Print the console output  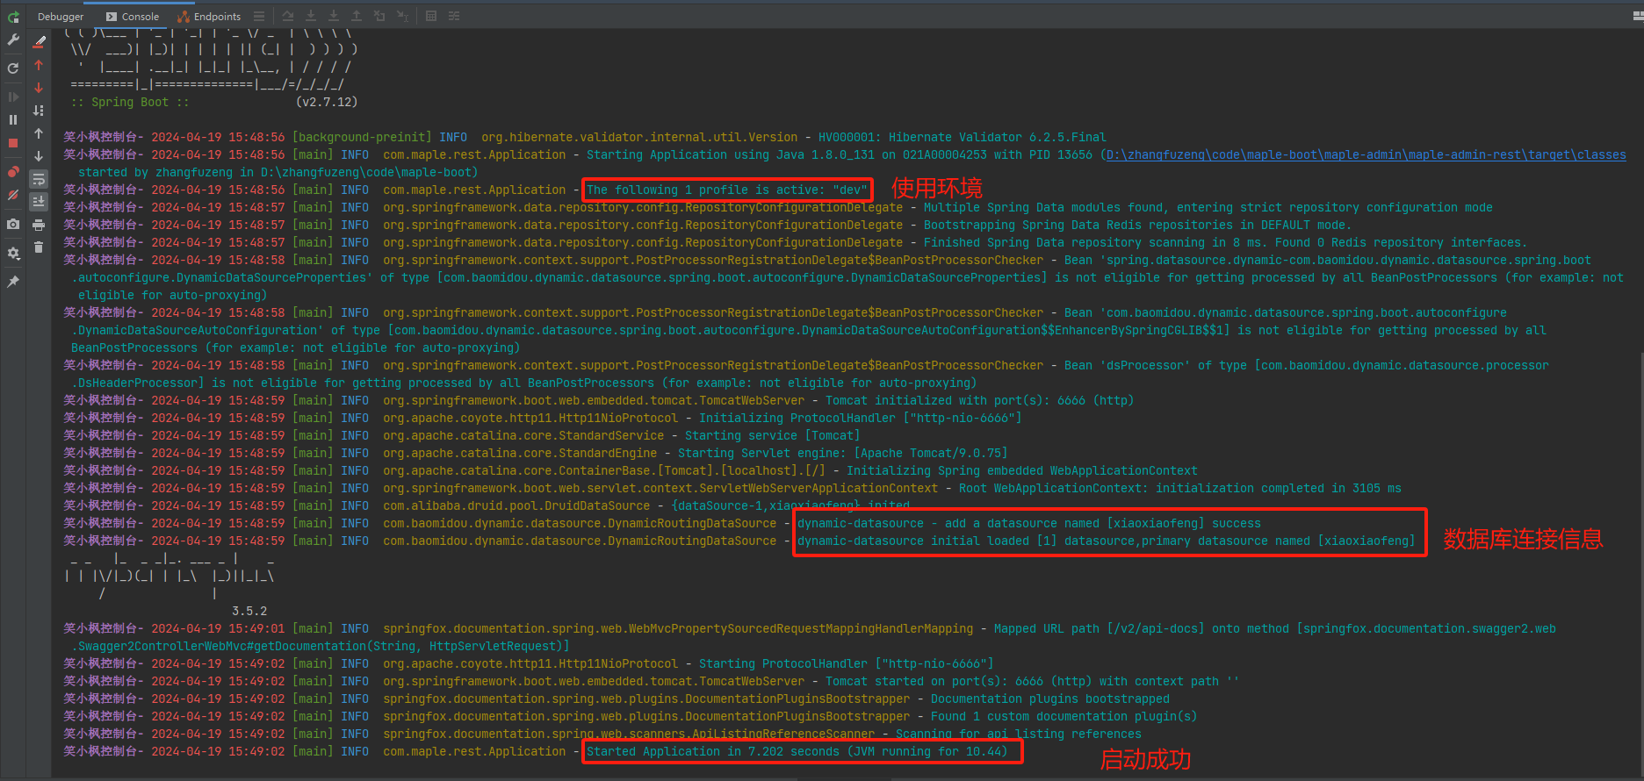(x=39, y=225)
